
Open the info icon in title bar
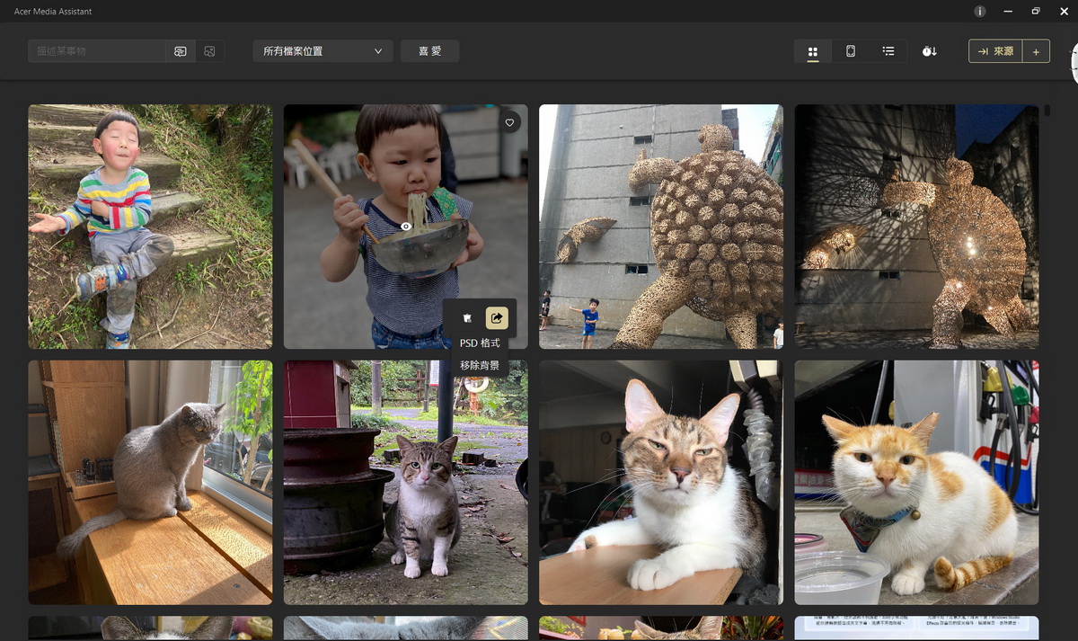[980, 12]
